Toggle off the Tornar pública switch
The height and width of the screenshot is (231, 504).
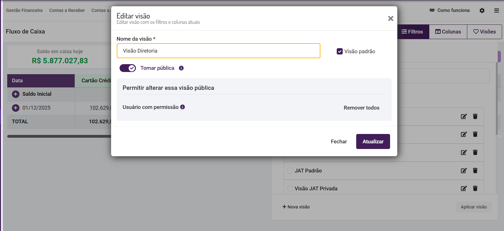[128, 68]
